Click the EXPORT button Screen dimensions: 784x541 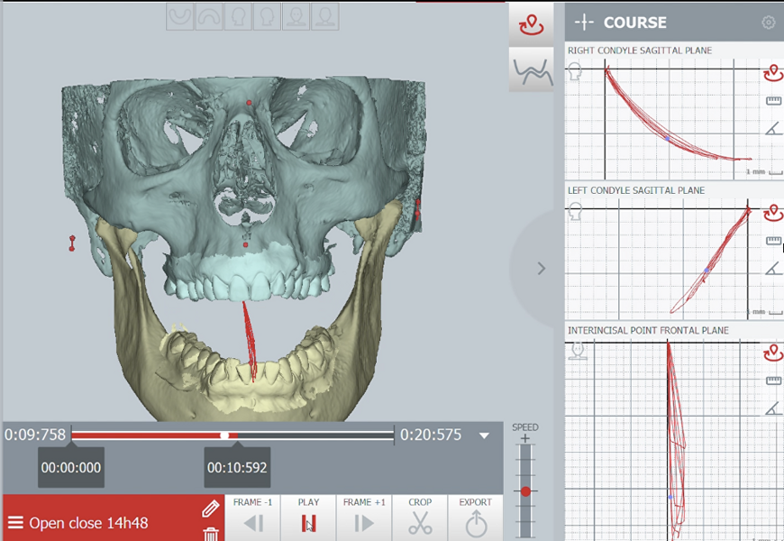[x=474, y=514]
